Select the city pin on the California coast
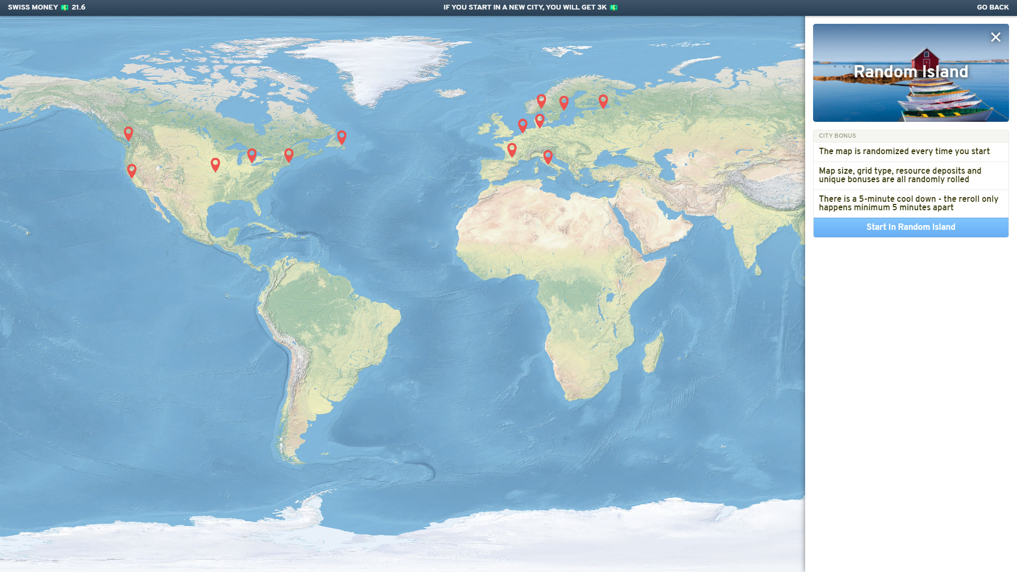1017x572 pixels. point(131,171)
